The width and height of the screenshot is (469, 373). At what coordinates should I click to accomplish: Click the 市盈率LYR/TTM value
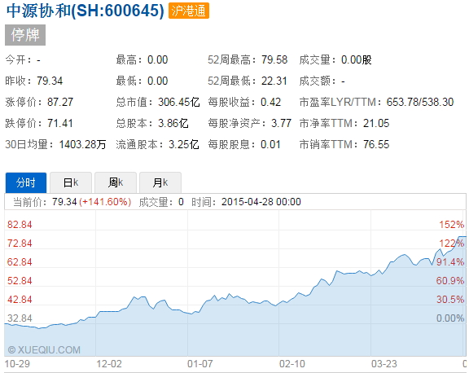[x=420, y=103]
